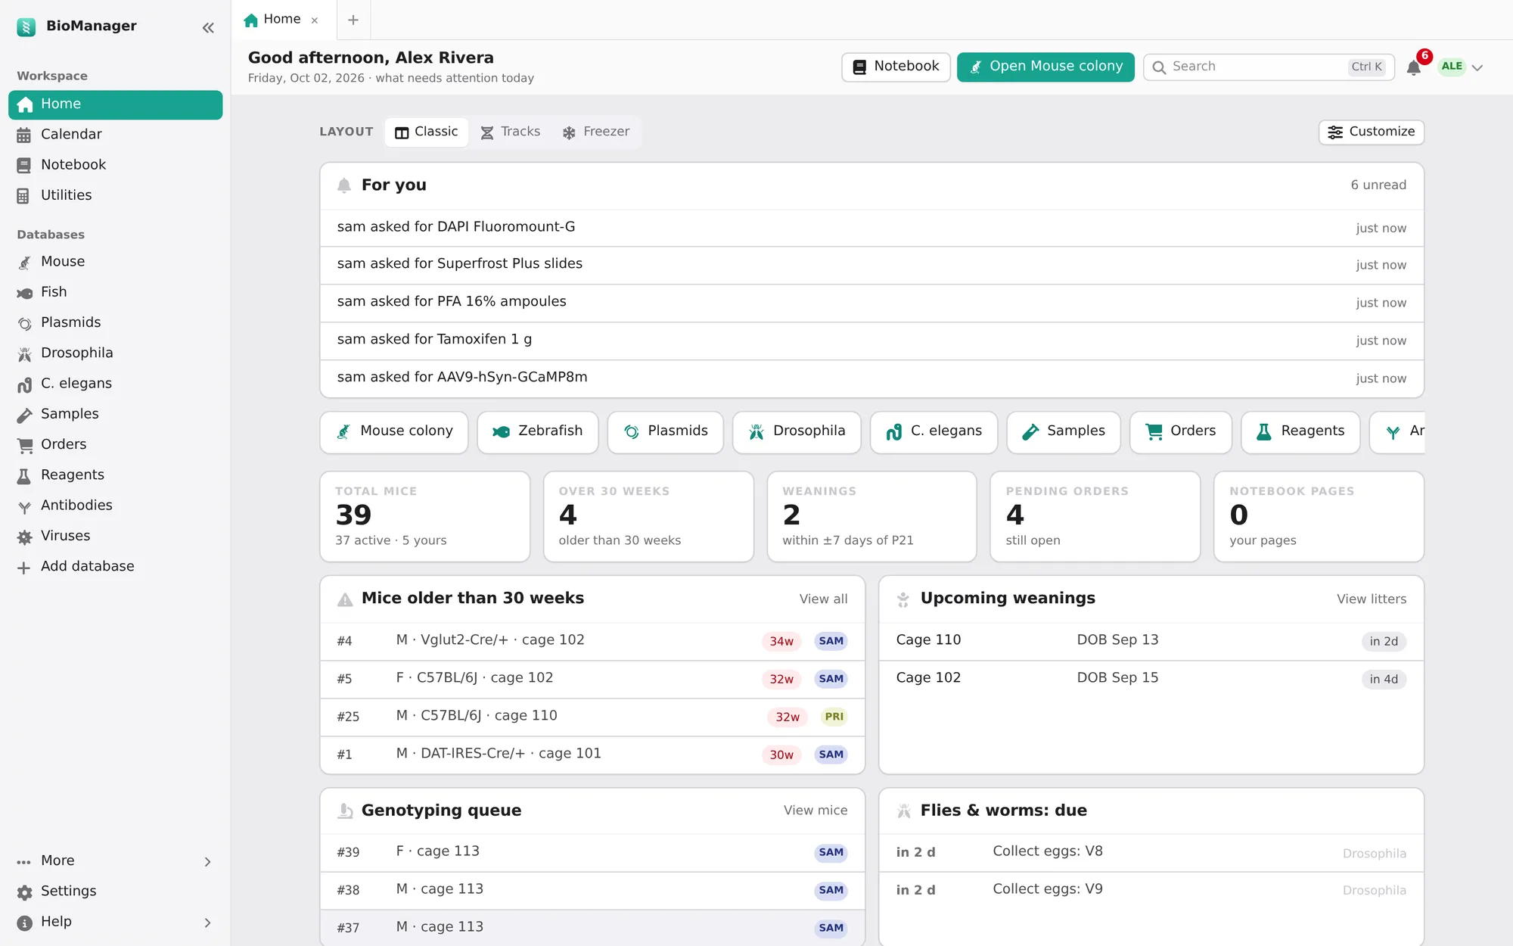Click the Notebook button in header
The width and height of the screenshot is (1513, 946).
(896, 67)
